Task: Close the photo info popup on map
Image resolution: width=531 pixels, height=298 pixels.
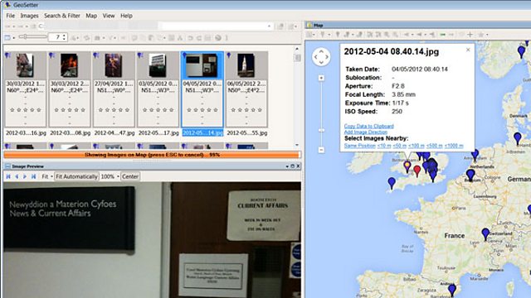Action: pyautogui.click(x=468, y=50)
